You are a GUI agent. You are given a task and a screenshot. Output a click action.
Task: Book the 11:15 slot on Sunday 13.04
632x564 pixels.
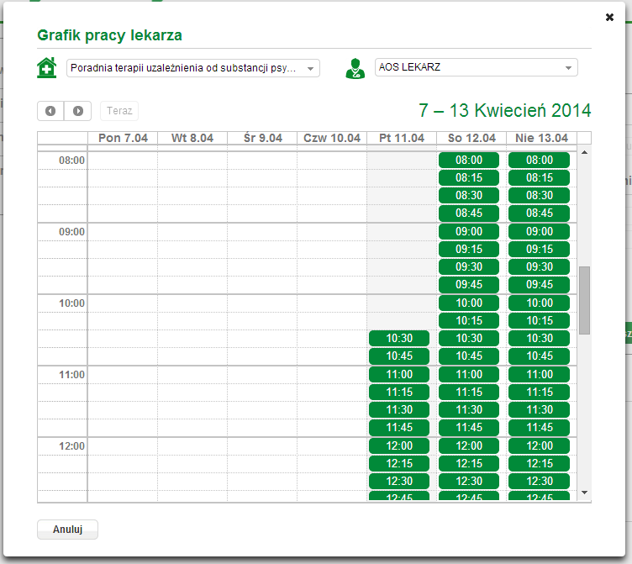[539, 393]
